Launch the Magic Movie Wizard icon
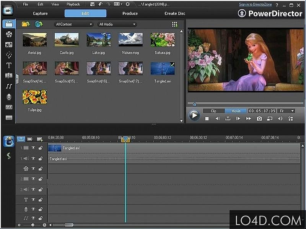The width and height of the screenshot is (306, 229). (x=8, y=141)
